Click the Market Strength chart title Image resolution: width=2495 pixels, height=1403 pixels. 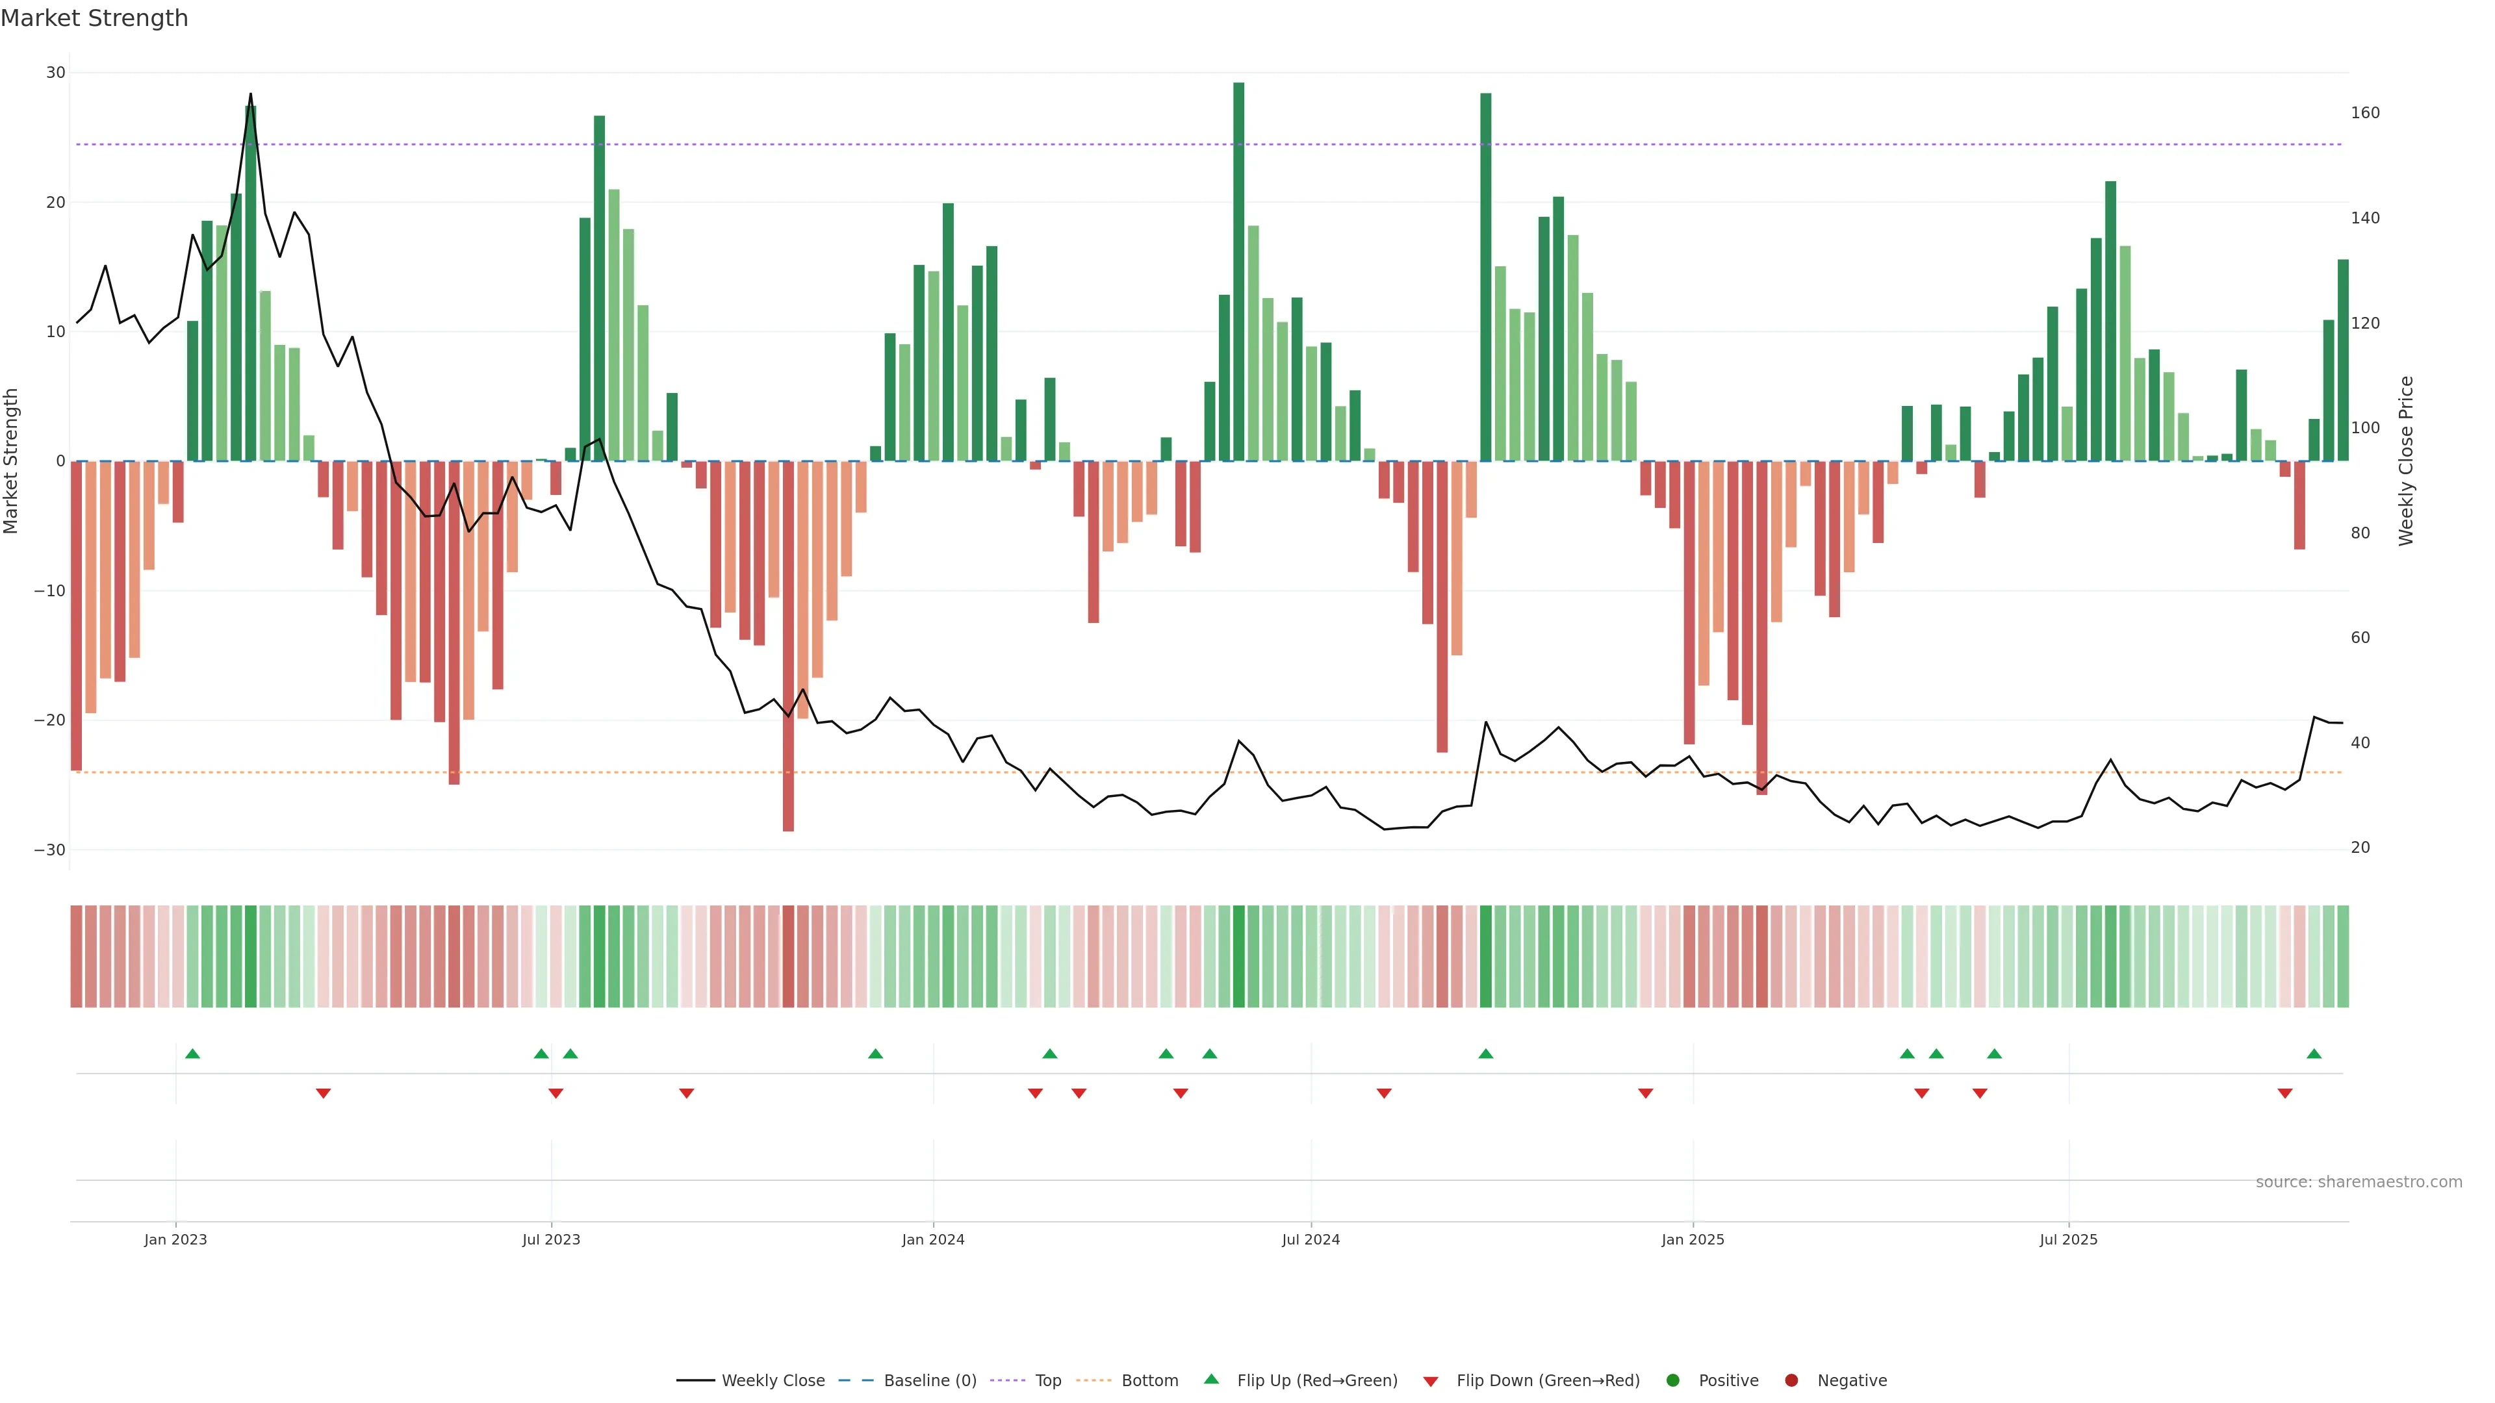[x=94, y=18]
